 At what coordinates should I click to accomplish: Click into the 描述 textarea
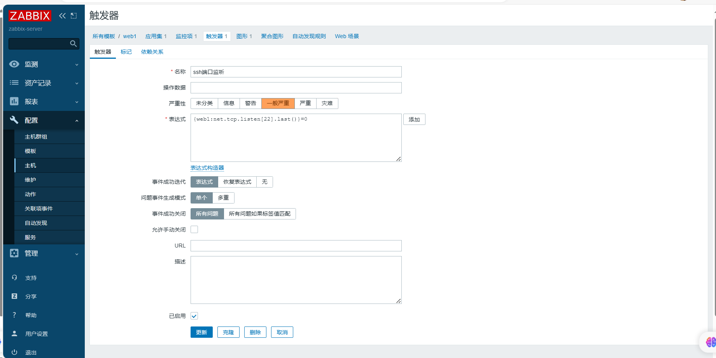click(296, 280)
